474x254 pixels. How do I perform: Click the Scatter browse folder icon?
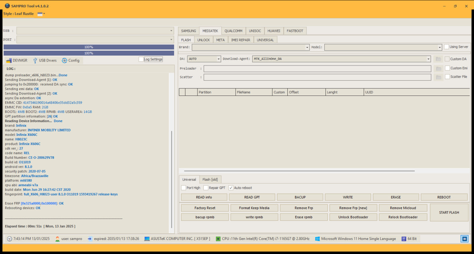click(438, 77)
